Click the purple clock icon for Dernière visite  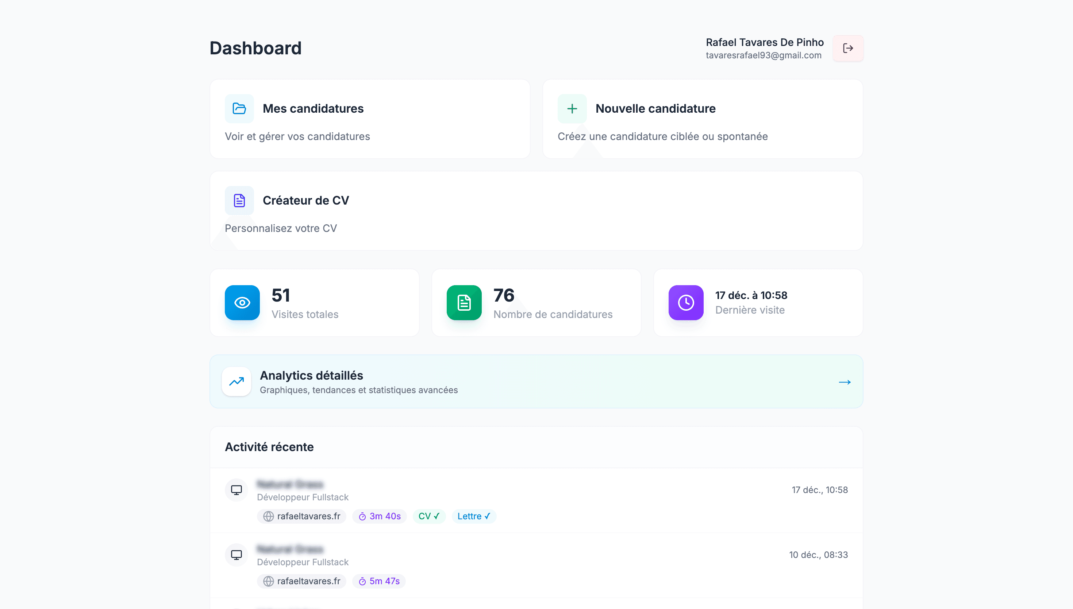(685, 302)
